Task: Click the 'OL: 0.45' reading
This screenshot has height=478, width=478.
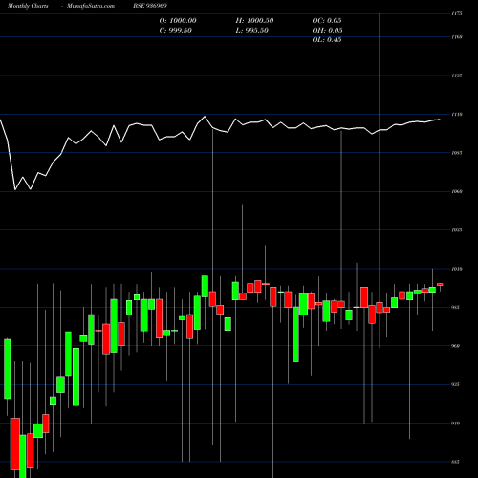Action: (x=327, y=40)
